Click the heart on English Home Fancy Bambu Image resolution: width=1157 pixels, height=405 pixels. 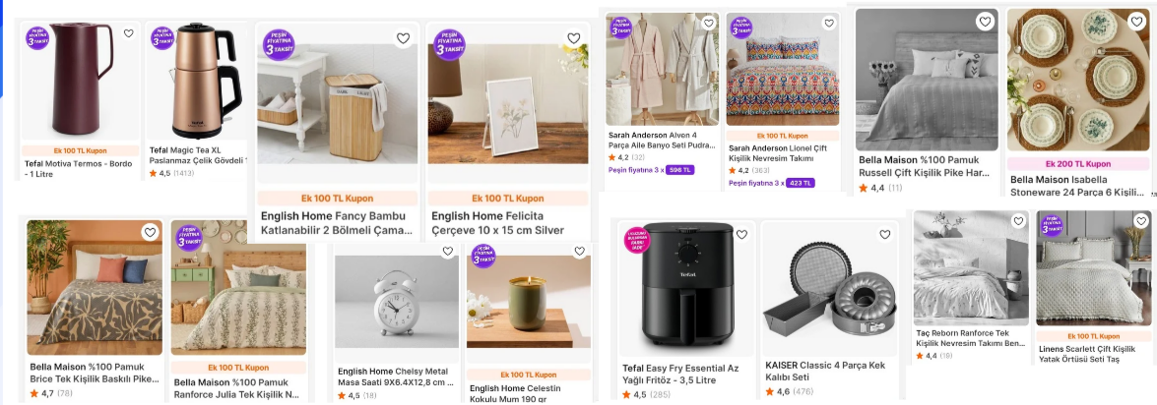(x=403, y=38)
